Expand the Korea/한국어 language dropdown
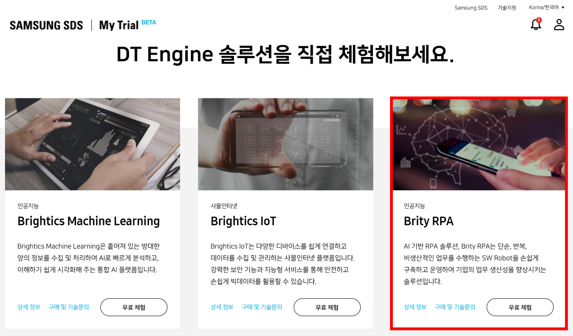This screenshot has width=573, height=336. 546,7
